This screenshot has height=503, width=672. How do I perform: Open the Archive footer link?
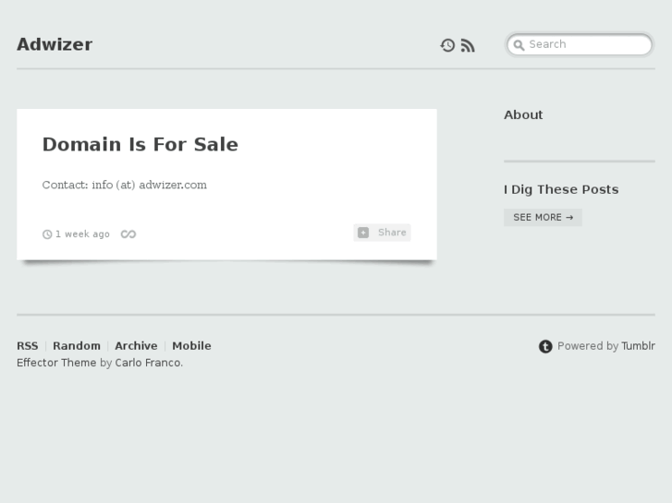[136, 346]
